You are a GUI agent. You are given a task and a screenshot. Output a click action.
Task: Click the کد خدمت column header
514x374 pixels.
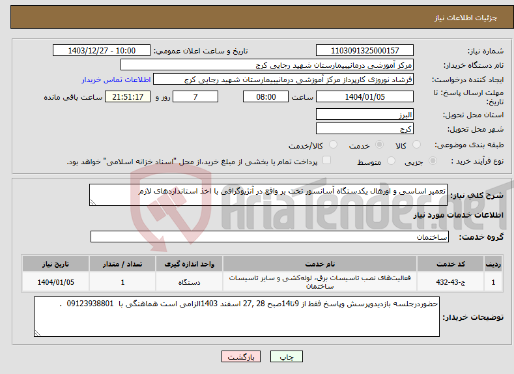coord(450,264)
